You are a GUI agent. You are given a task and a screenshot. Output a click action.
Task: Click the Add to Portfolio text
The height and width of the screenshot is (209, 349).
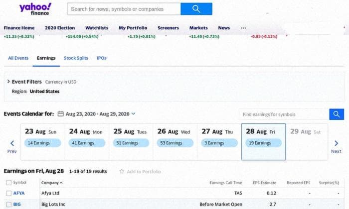144,172
